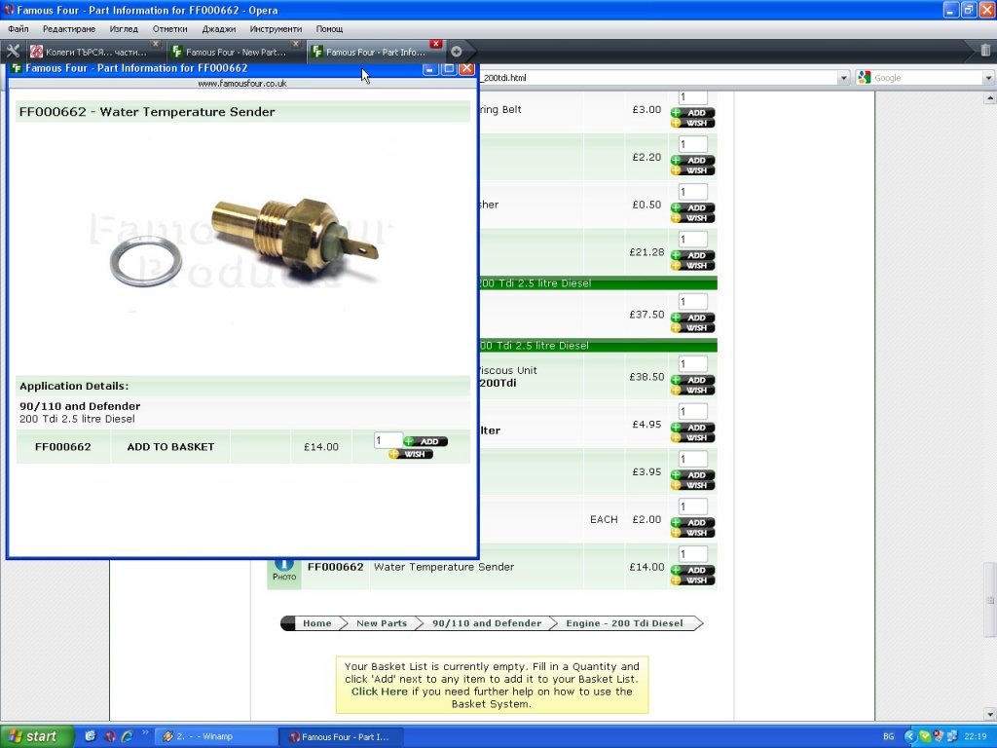This screenshot has width=997, height=748.
Task: Open a new tab with plus button
Action: [456, 52]
